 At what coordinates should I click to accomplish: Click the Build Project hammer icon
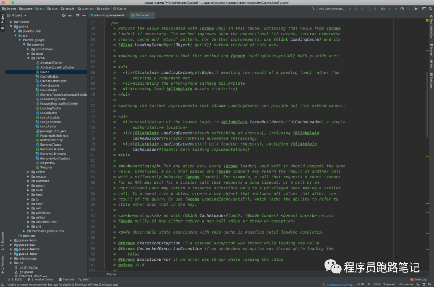coord(313,8)
